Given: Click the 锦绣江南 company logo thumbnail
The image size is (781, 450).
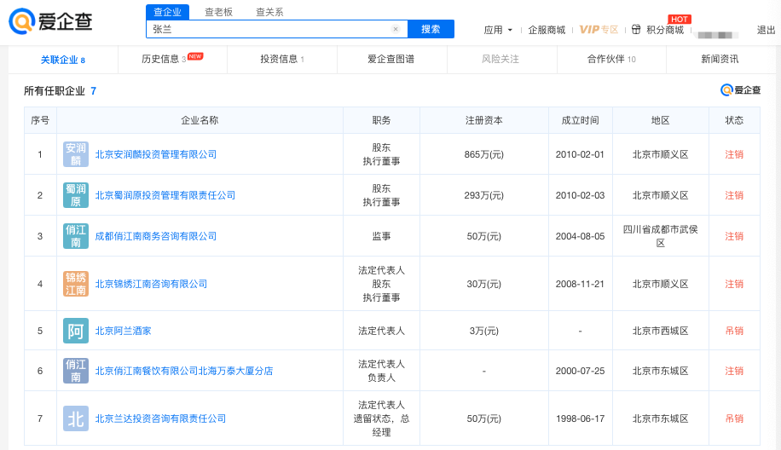Looking at the screenshot, I should (76, 284).
